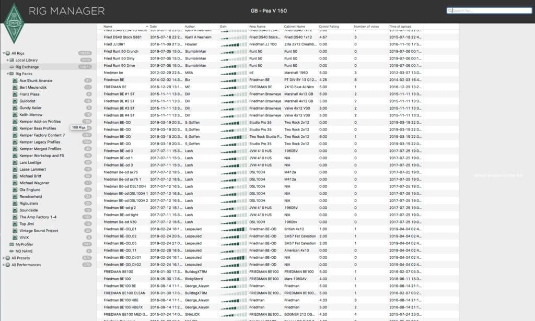Click into the search field
The width and height of the screenshot is (535, 321).
point(489,10)
